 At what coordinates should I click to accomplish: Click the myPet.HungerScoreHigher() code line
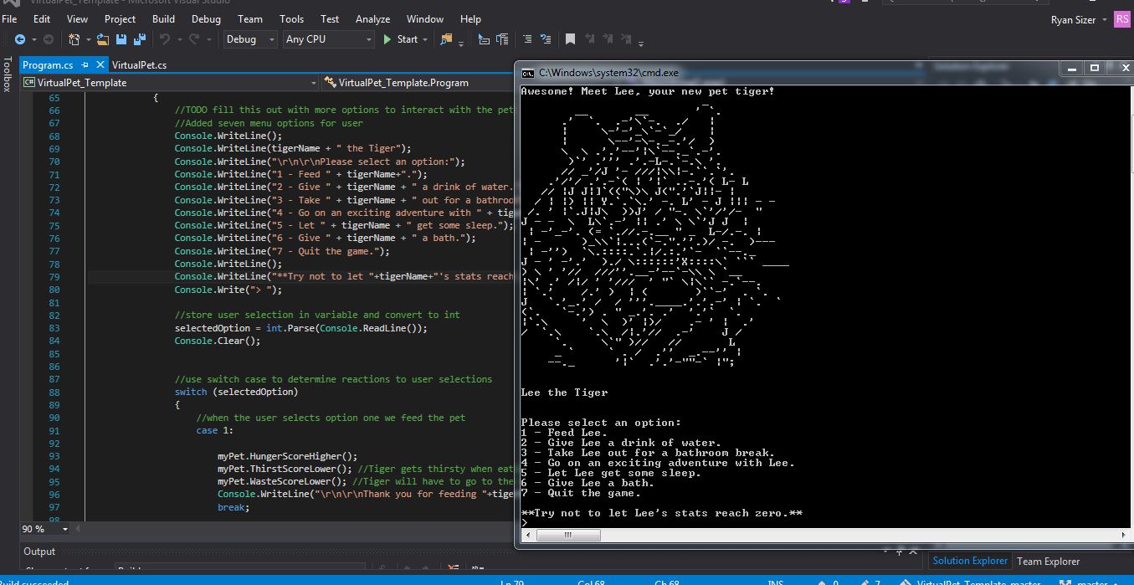(287, 456)
